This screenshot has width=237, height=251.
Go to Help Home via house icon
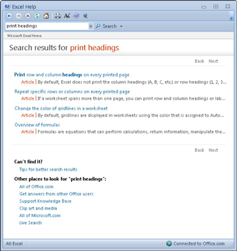(x=46, y=16)
